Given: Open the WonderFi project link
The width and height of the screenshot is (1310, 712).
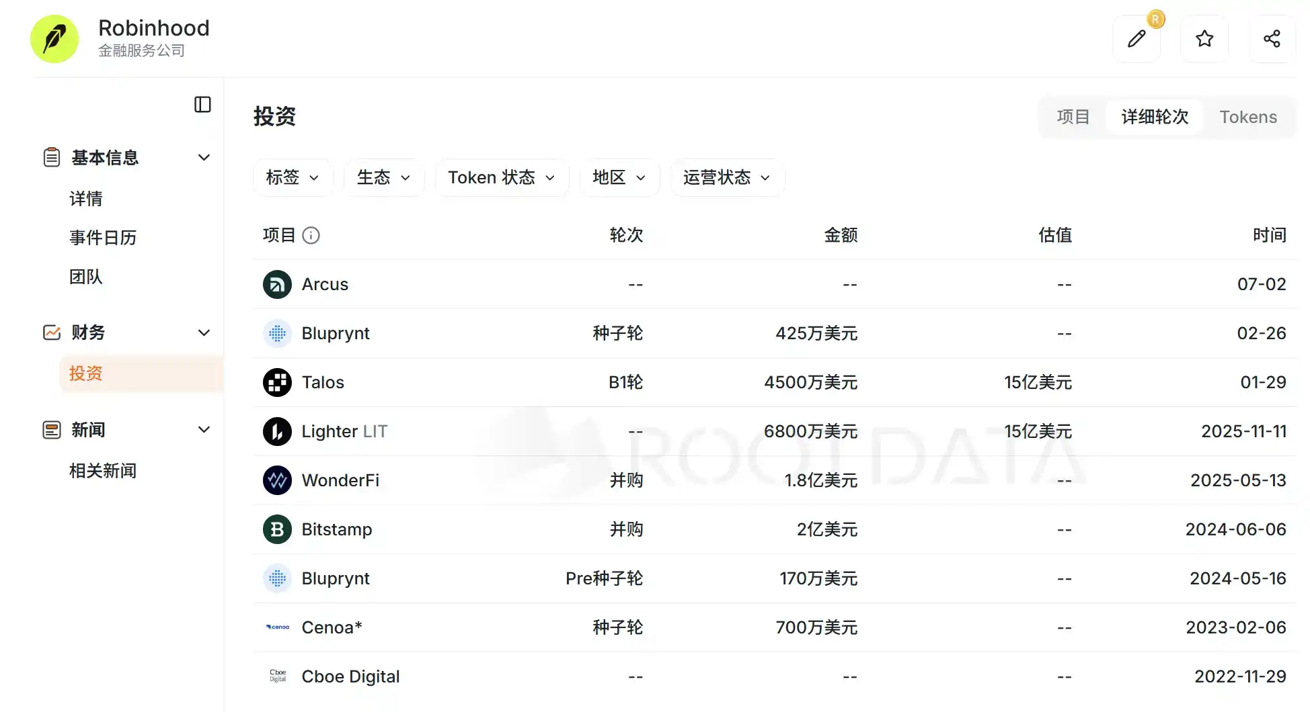Looking at the screenshot, I should coord(340,480).
